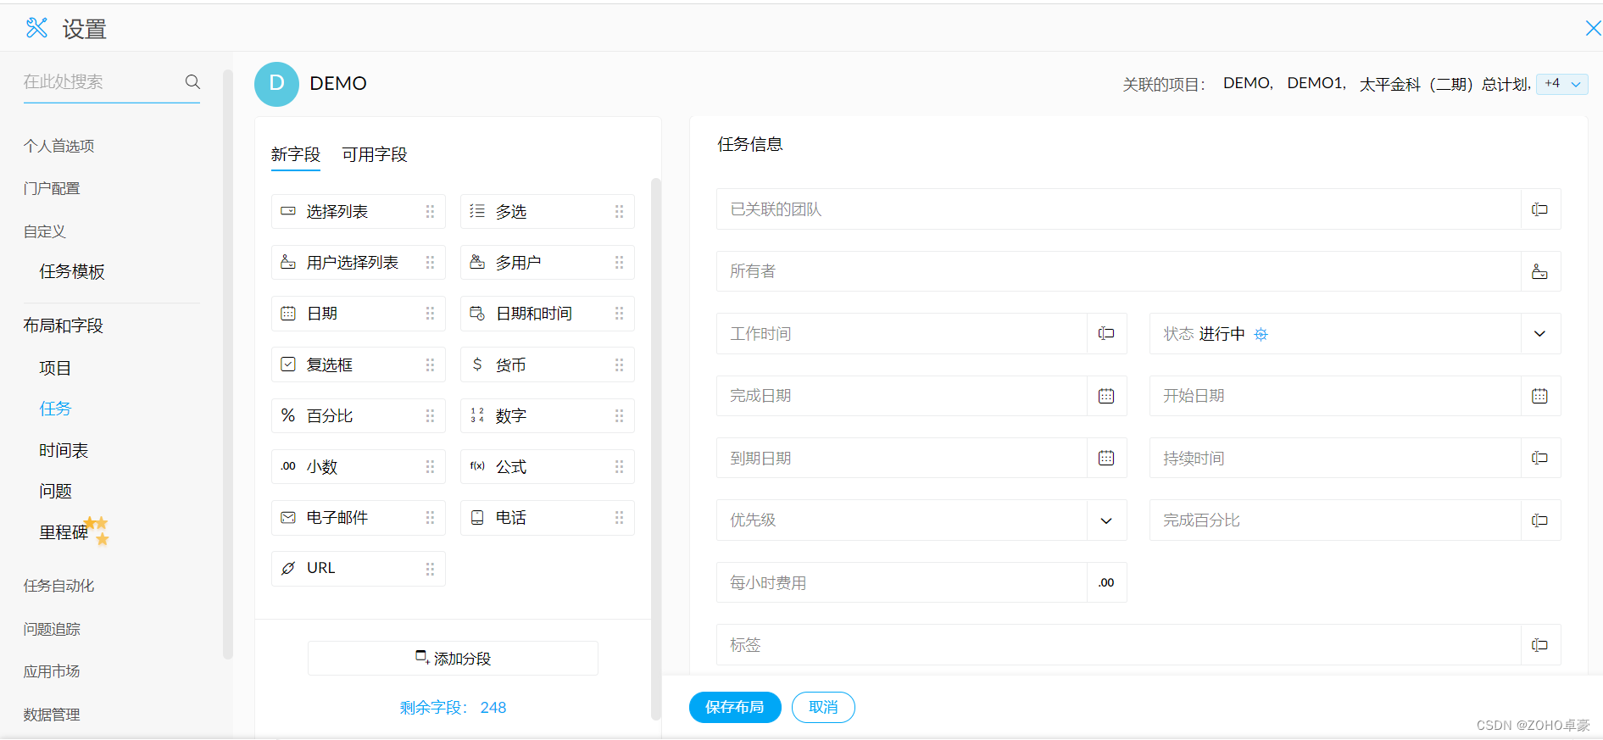Click the 剩余字段: 248 text
The width and height of the screenshot is (1603, 740).
[x=453, y=708]
